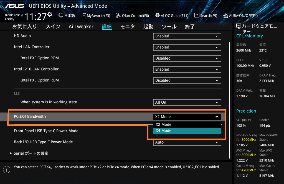Toggle AURA ON/OFF(F4)

[240, 16]
